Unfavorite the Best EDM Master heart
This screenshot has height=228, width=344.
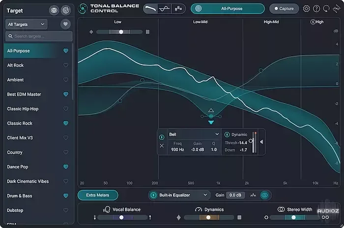65,95
